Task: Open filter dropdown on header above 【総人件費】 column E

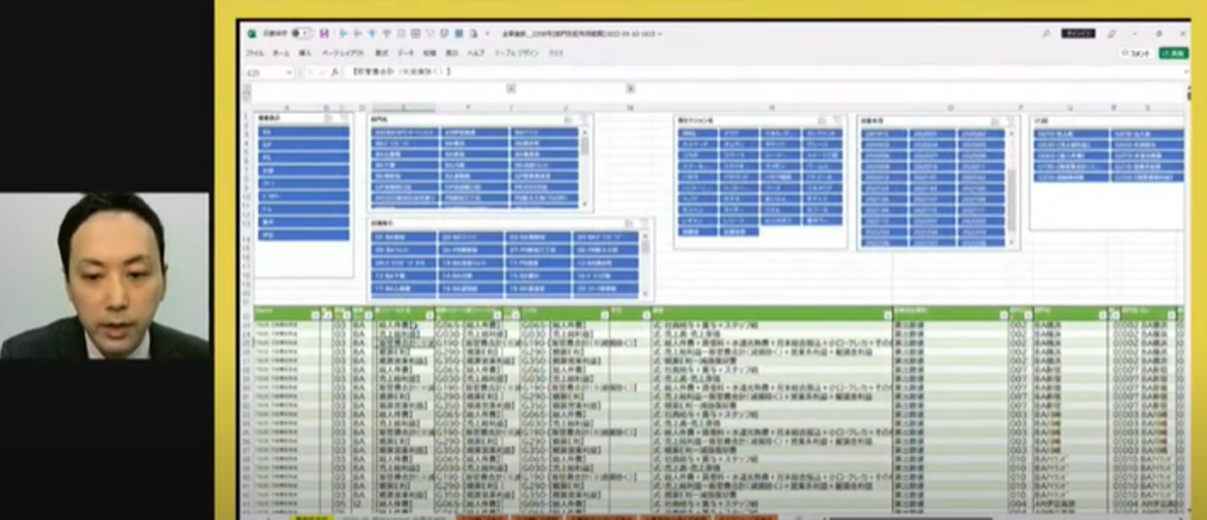Action: click(x=431, y=315)
